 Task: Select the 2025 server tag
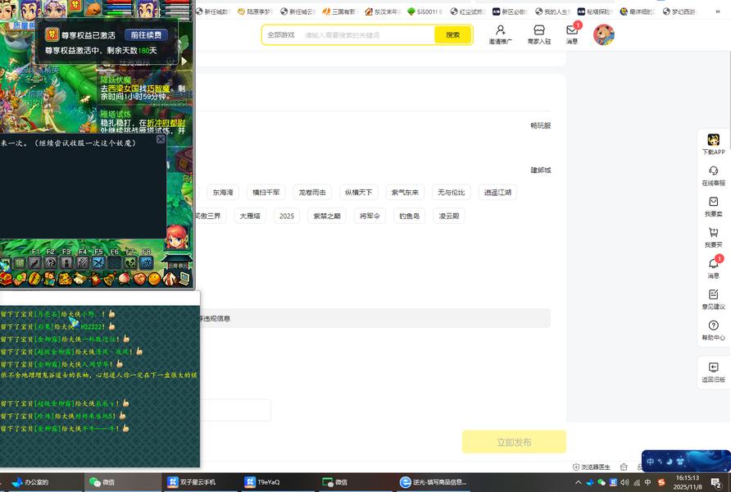pos(287,216)
